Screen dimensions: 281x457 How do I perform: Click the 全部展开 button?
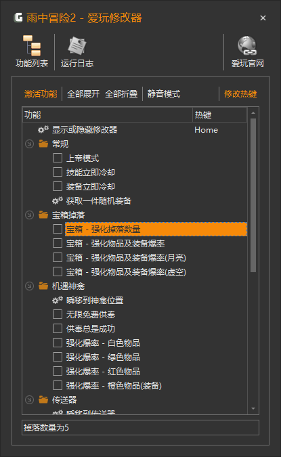(x=83, y=94)
